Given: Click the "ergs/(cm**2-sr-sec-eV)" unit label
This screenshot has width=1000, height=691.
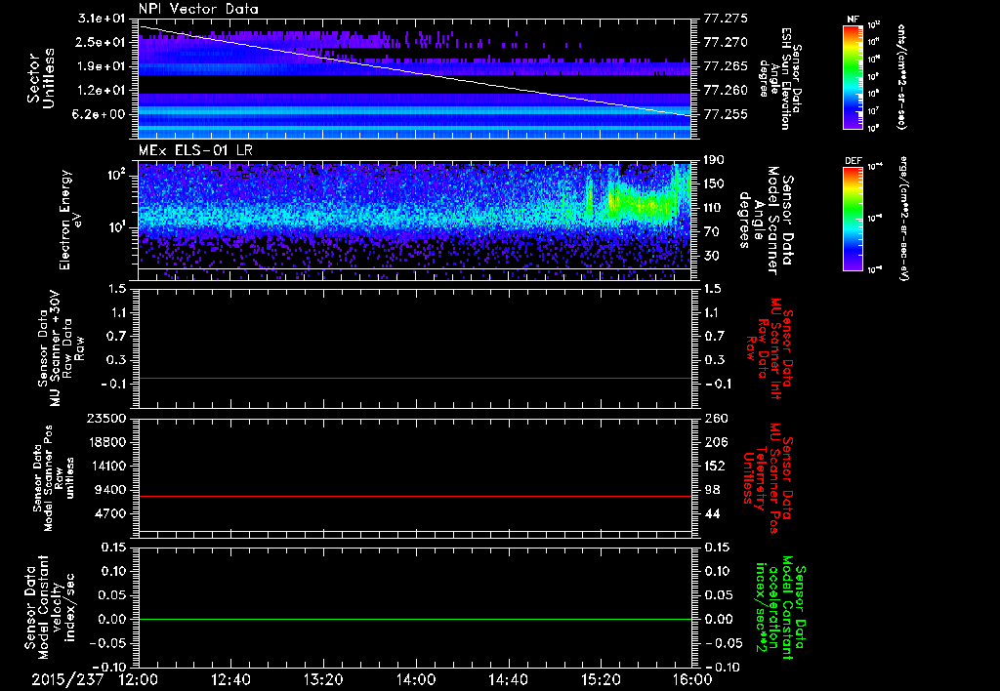Looking at the screenshot, I should (903, 218).
